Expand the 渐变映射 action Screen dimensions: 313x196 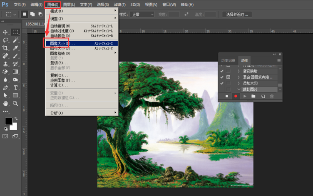tap(239, 71)
